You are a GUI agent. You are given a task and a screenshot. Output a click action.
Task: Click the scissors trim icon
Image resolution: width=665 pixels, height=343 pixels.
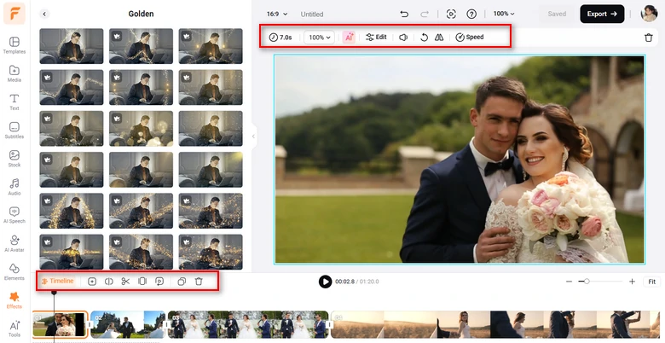[125, 281]
